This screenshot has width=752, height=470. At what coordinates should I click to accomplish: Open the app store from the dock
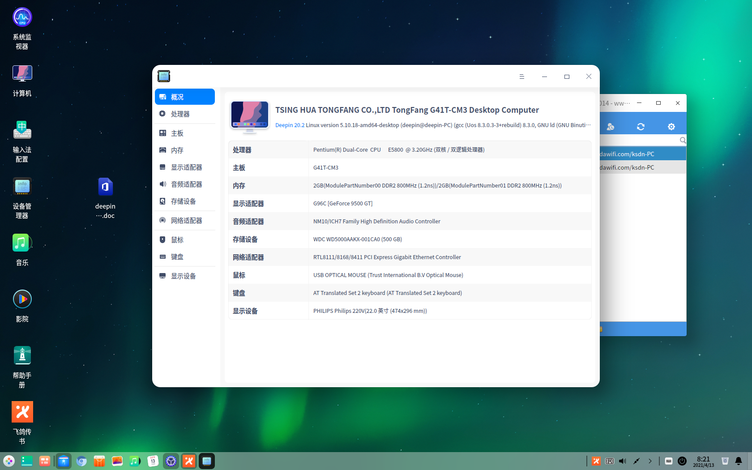click(x=99, y=461)
